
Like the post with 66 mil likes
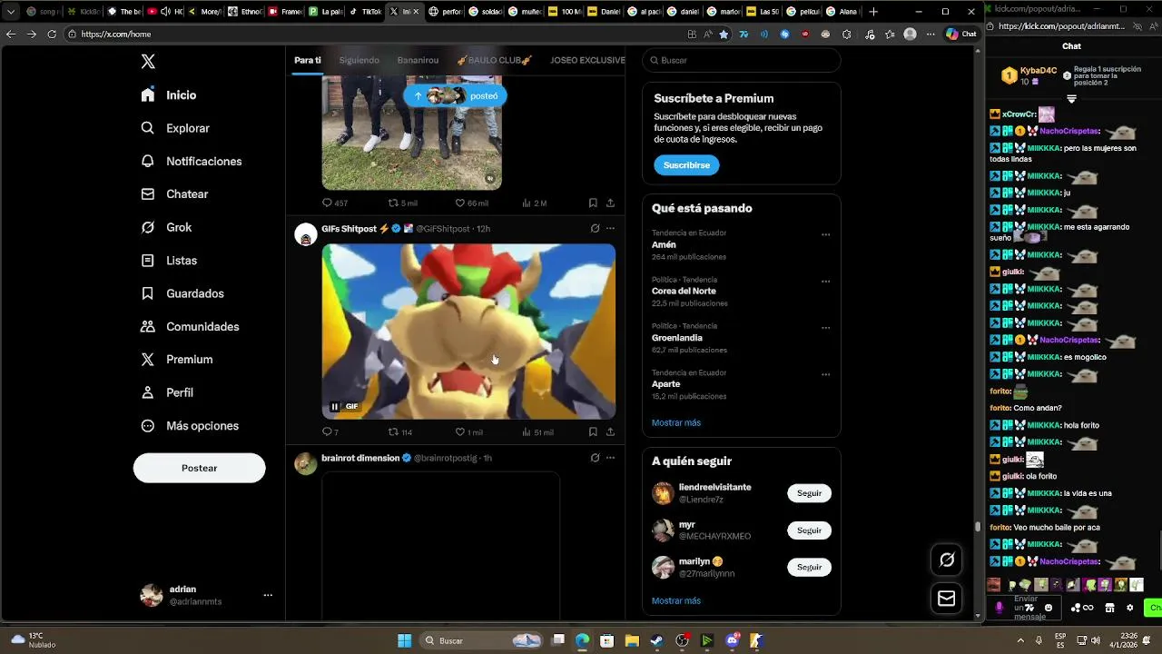click(x=471, y=203)
